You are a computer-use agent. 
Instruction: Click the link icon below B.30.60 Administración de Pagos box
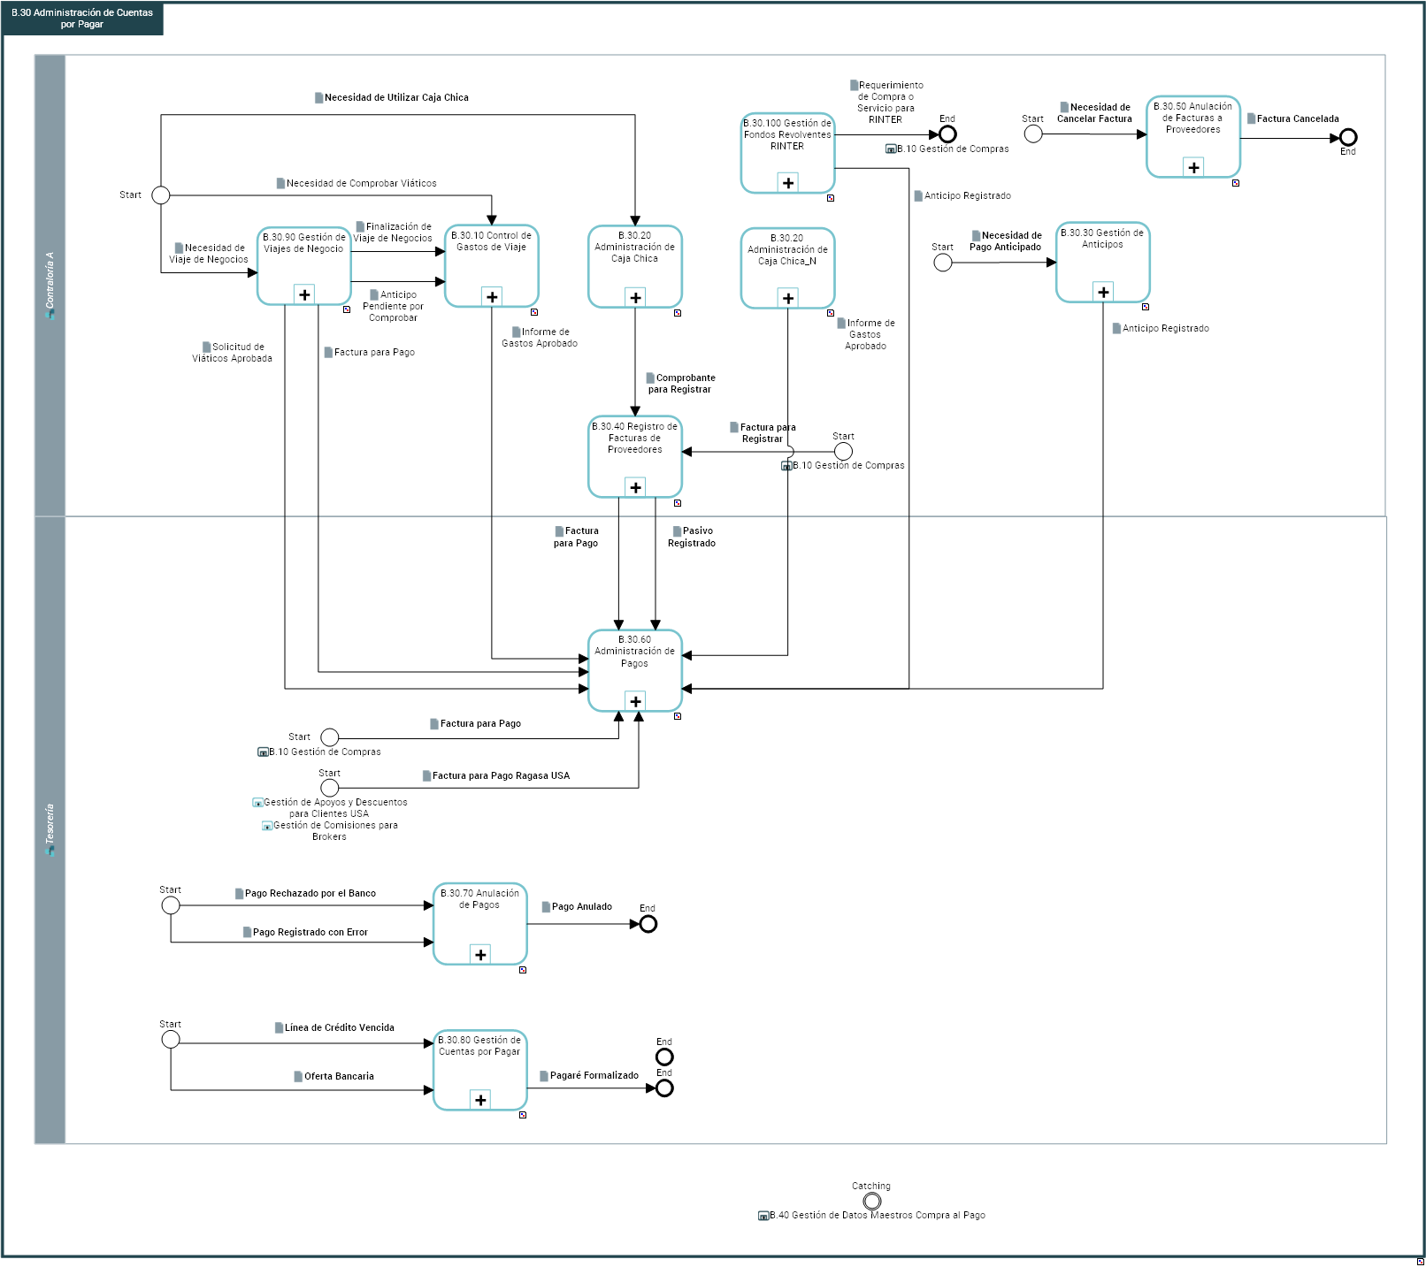coord(678,716)
